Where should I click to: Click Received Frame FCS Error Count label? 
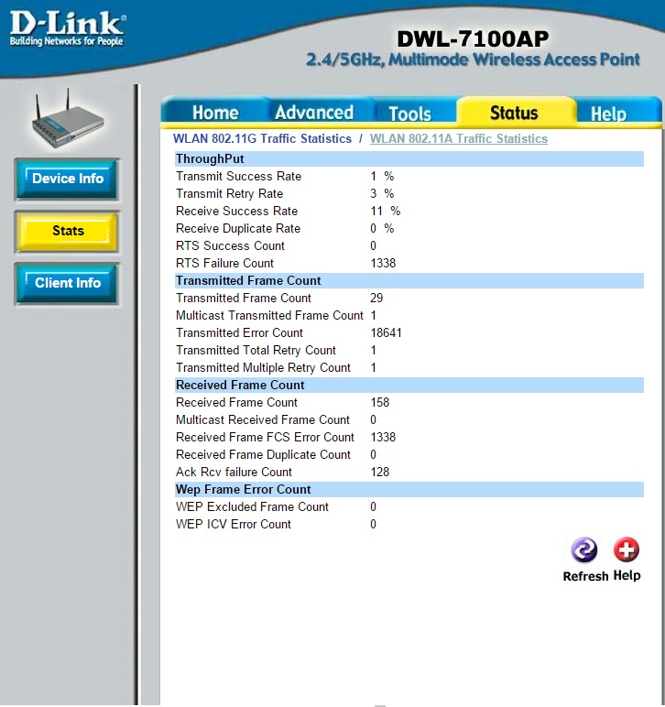[265, 438]
